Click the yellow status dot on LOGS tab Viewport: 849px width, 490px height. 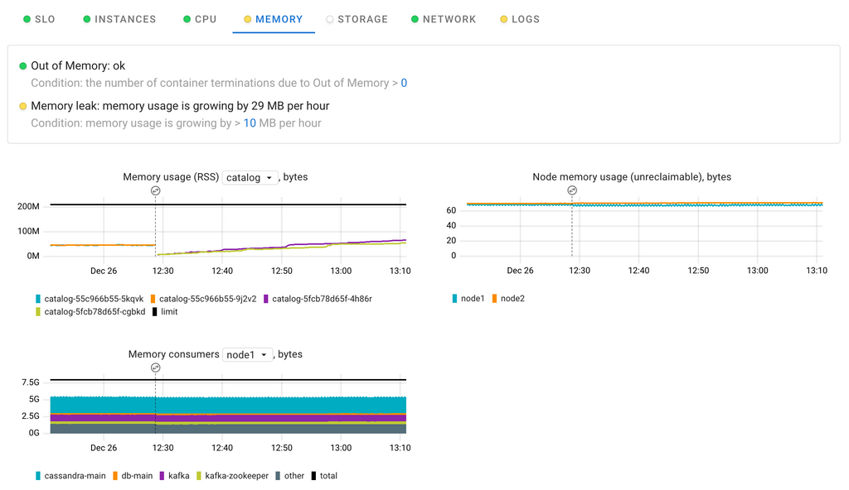click(504, 19)
